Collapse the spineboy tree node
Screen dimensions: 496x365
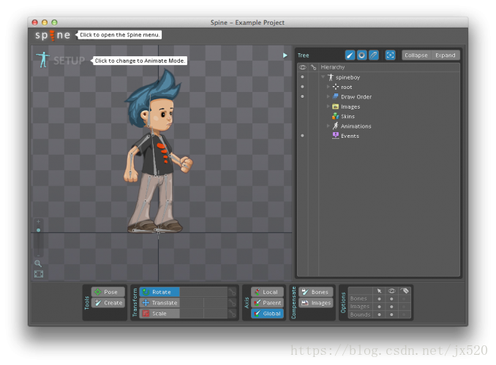pyautogui.click(x=323, y=77)
